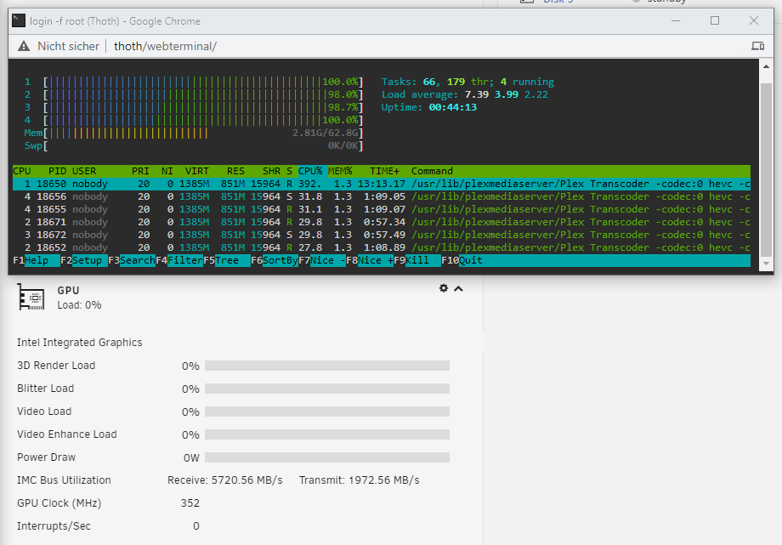Toggle F5 Tree view
The image size is (782, 545).
point(227,260)
